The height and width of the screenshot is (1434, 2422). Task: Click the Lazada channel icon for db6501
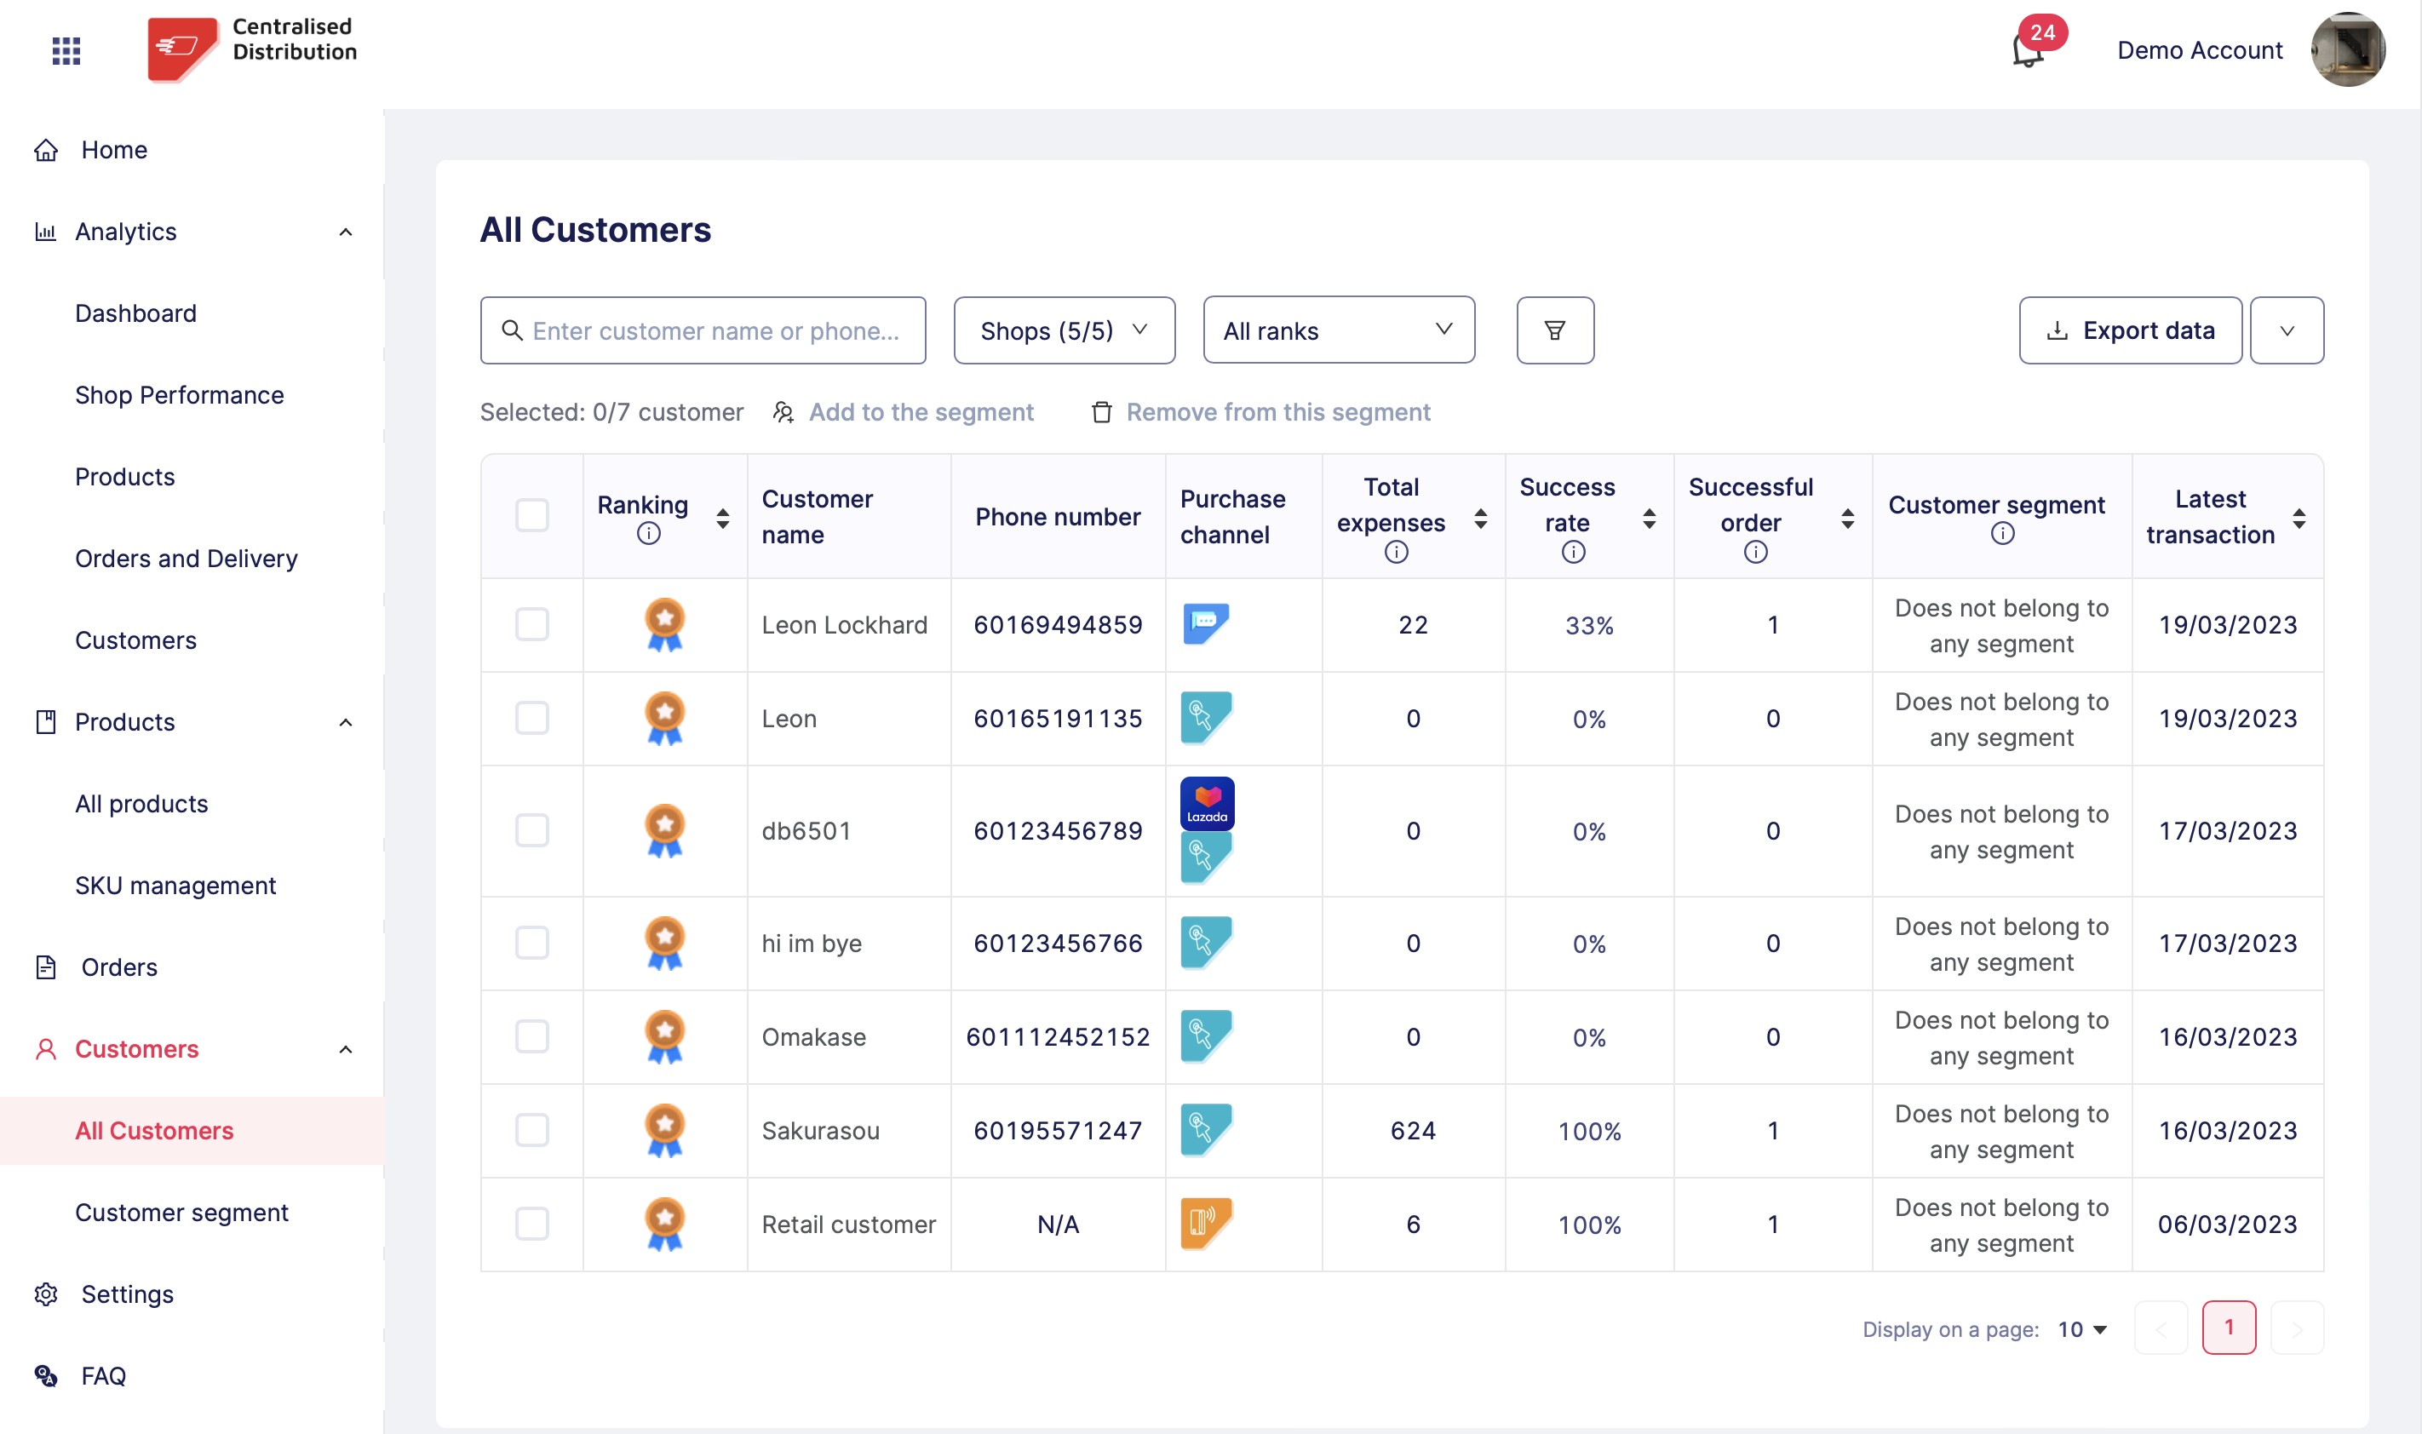[1207, 803]
